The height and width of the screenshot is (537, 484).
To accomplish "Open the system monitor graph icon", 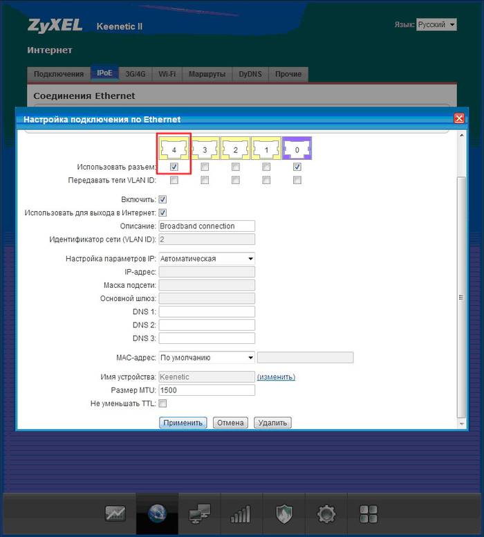I will 115,513.
